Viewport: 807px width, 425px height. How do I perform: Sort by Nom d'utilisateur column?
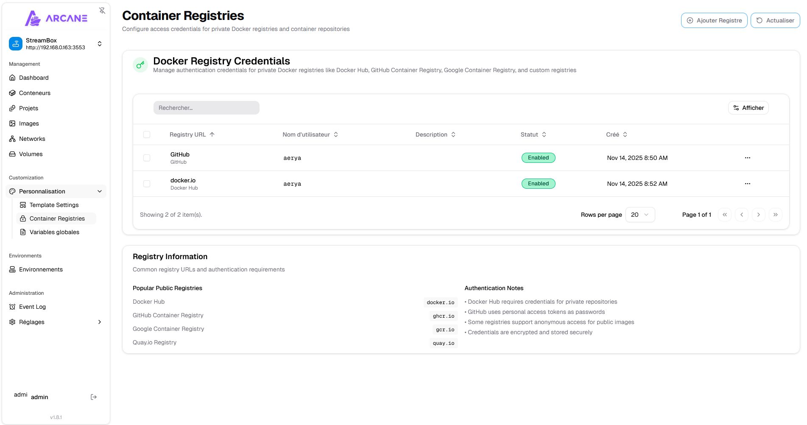coord(310,134)
